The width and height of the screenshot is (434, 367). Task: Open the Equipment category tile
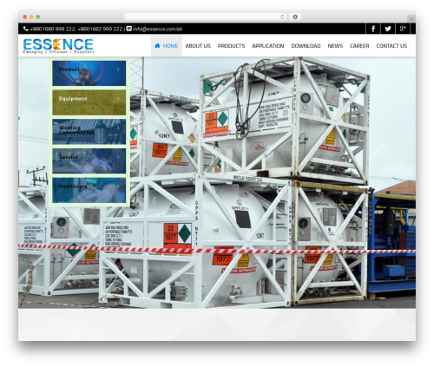(x=89, y=102)
